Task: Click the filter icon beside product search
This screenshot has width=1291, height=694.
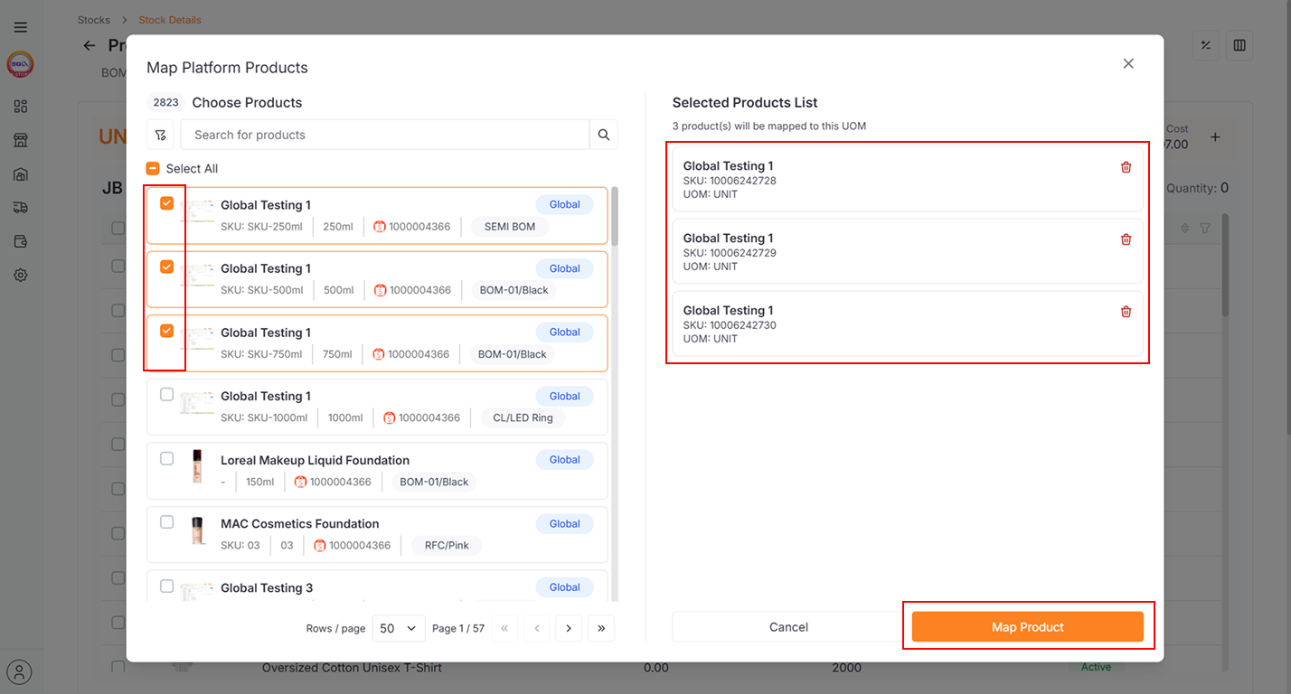Action: (160, 135)
